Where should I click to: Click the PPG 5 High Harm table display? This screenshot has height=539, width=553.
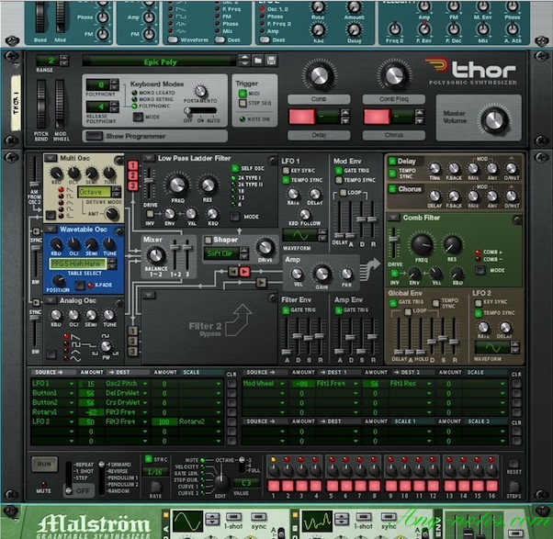tap(78, 264)
